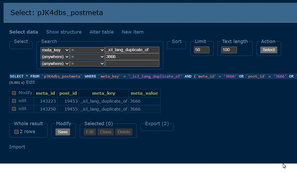Click Edit link next to query time

(31, 82)
